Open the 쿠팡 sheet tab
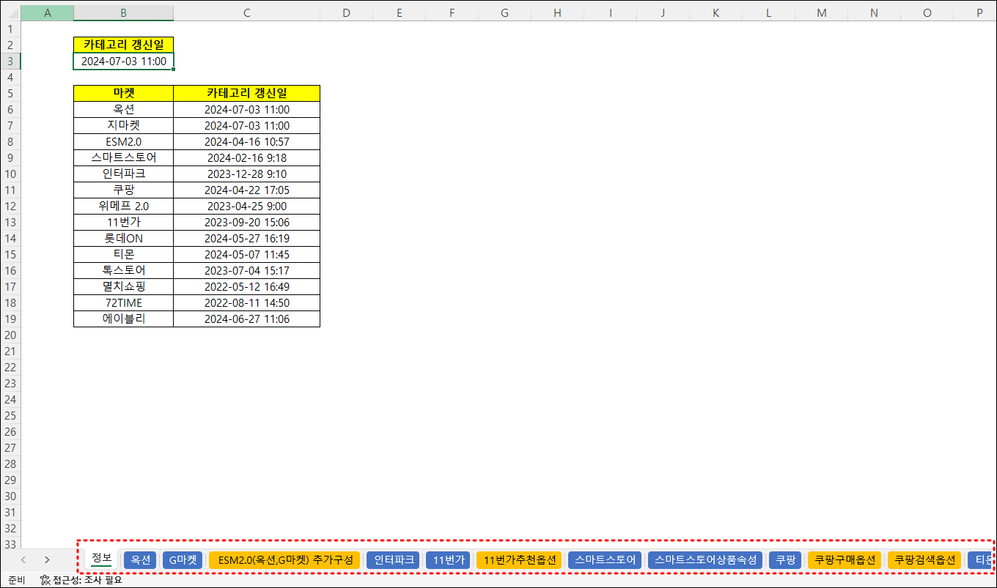 click(785, 560)
